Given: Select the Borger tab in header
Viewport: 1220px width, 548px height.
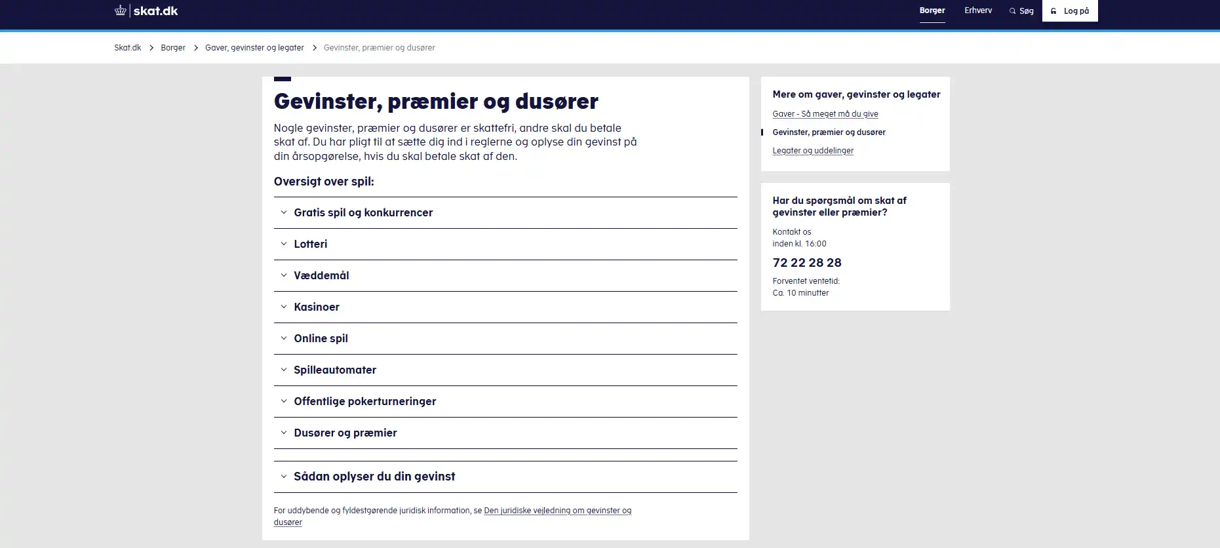Looking at the screenshot, I should point(932,10).
